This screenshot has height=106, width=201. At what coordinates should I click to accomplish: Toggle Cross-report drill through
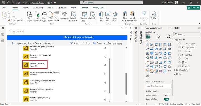pos(166,95)
